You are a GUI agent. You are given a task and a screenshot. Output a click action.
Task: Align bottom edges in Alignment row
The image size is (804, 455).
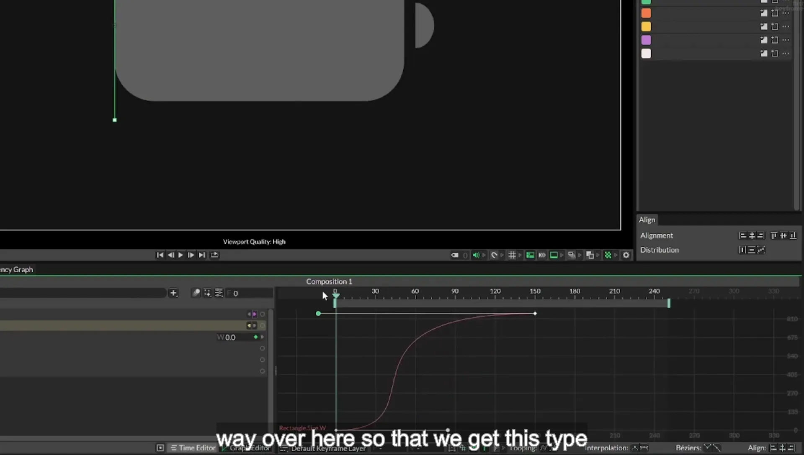pyautogui.click(x=793, y=236)
